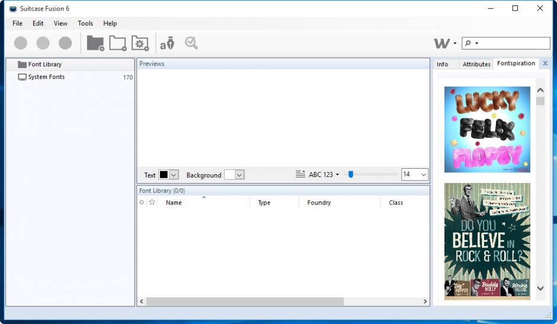Open the font pen-nib tool icon
The image size is (557, 324).
pyautogui.click(x=167, y=43)
